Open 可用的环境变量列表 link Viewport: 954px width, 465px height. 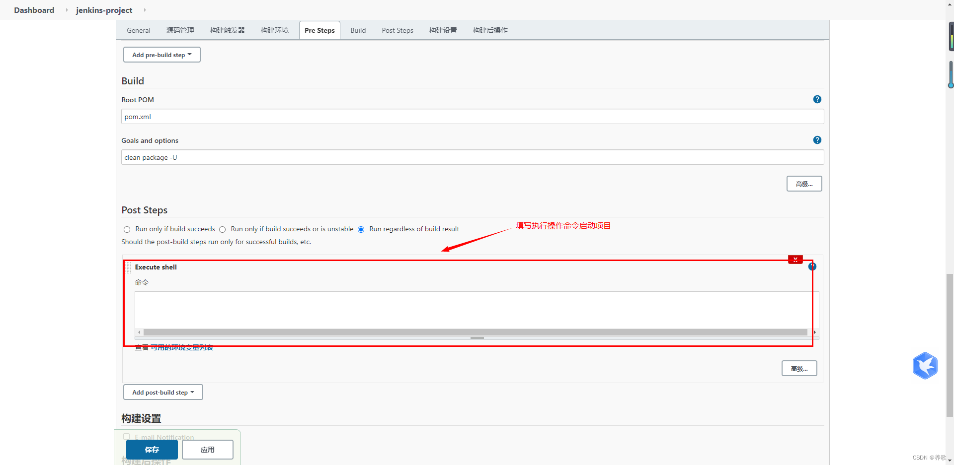(x=182, y=347)
